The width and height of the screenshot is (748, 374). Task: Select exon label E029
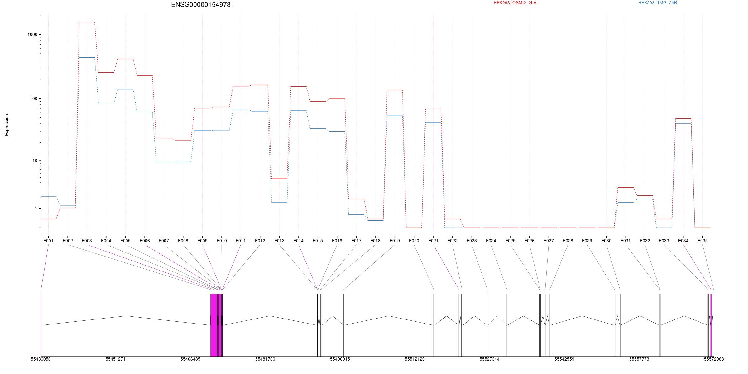click(x=587, y=241)
